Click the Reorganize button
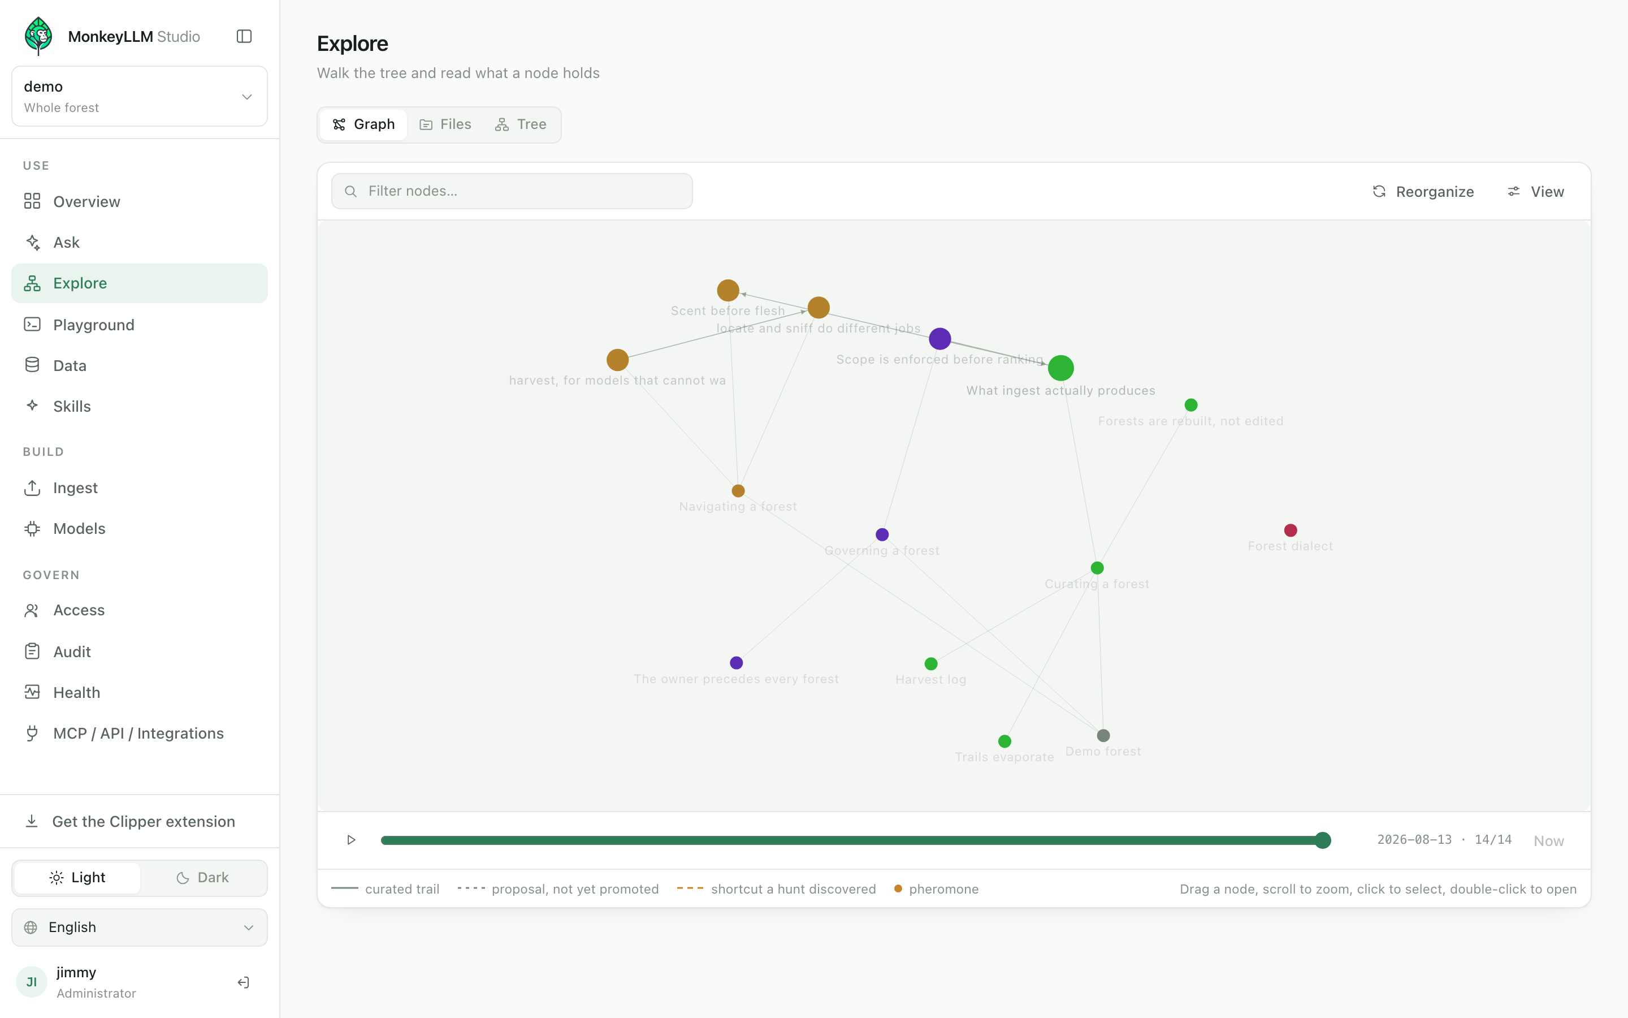The width and height of the screenshot is (1628, 1018). (1423, 192)
